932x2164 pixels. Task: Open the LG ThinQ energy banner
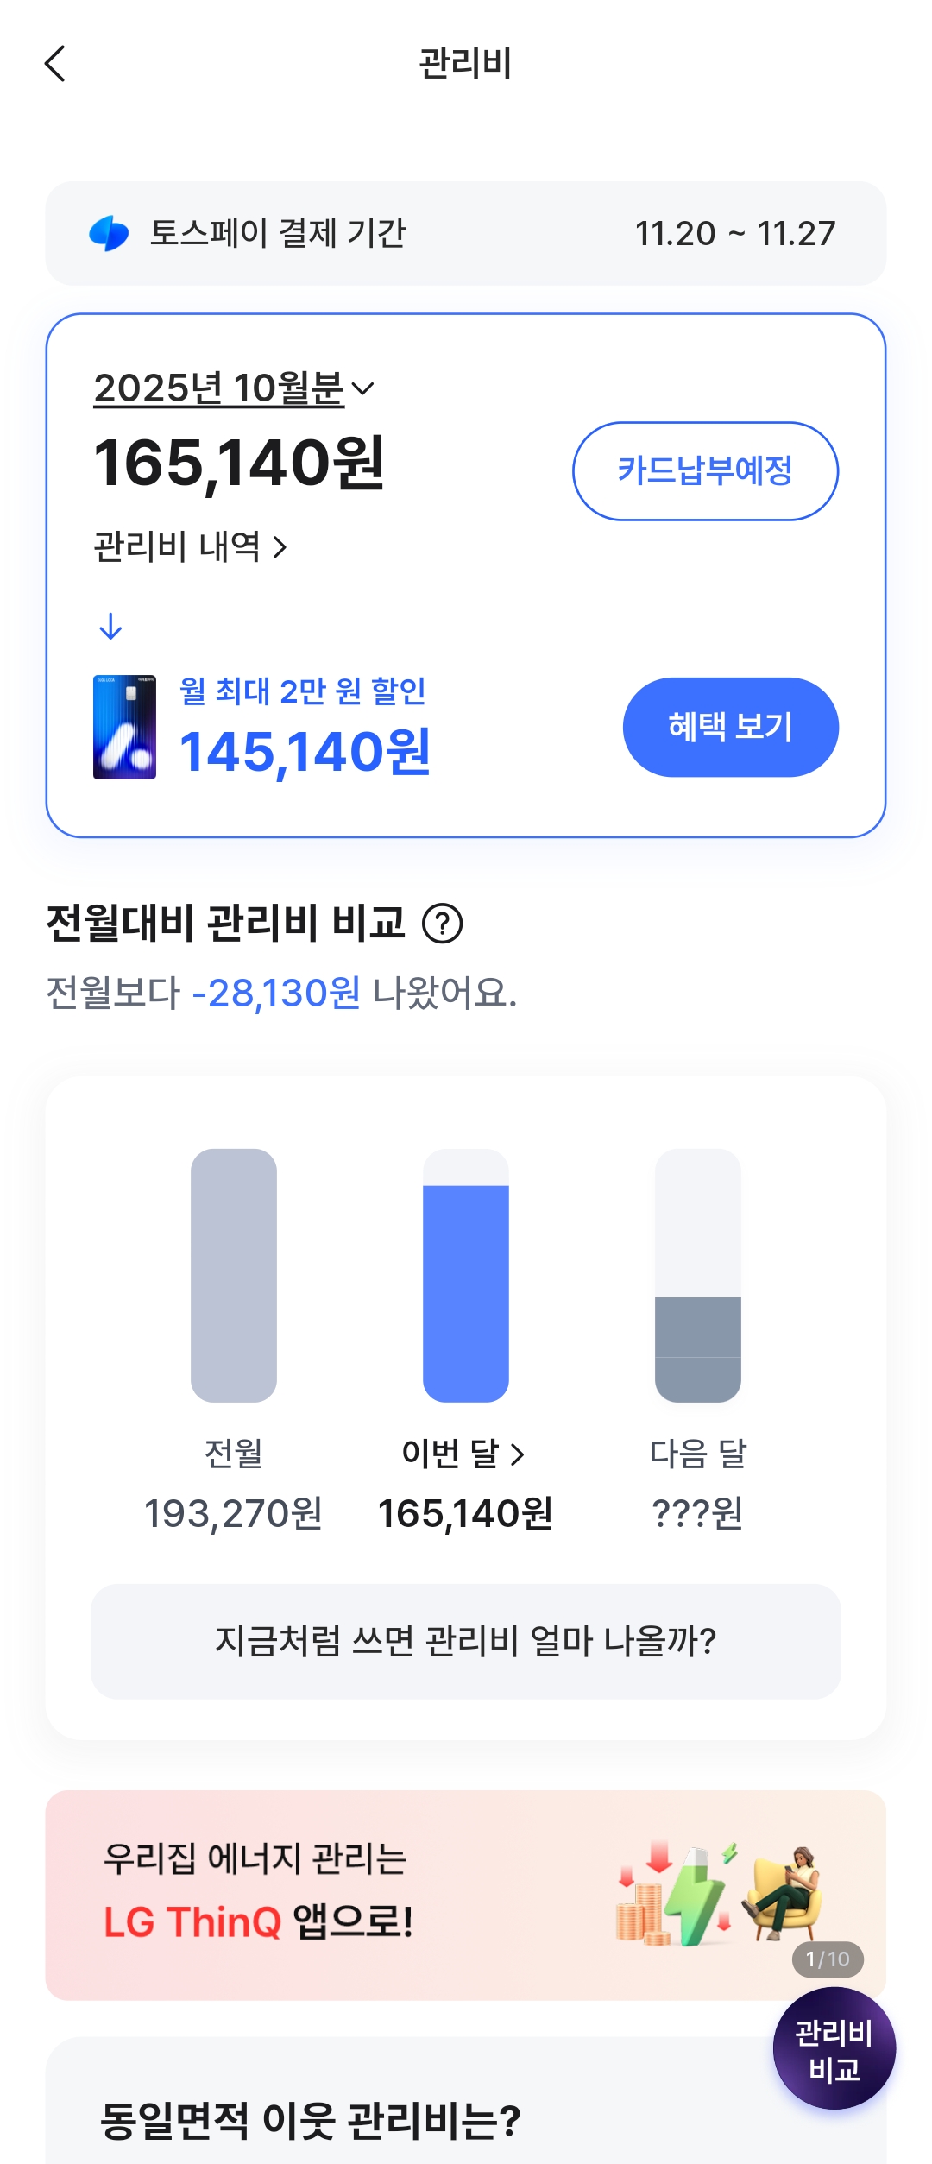coord(345,1895)
